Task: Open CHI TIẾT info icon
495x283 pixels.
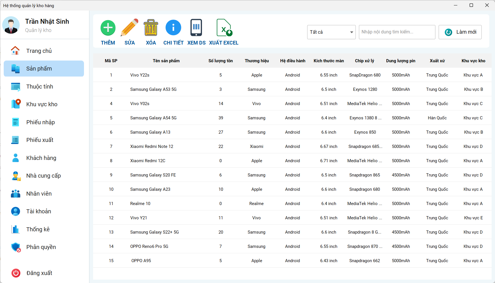Action: point(173,27)
